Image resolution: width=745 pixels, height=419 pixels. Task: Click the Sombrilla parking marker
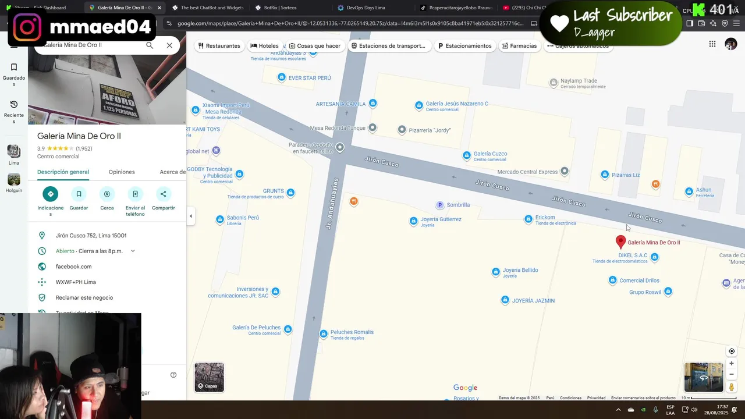pos(440,205)
